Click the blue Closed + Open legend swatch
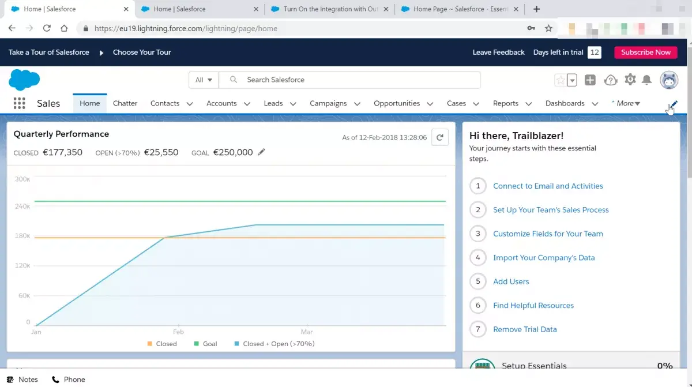Image resolution: width=692 pixels, height=387 pixels. click(236, 344)
